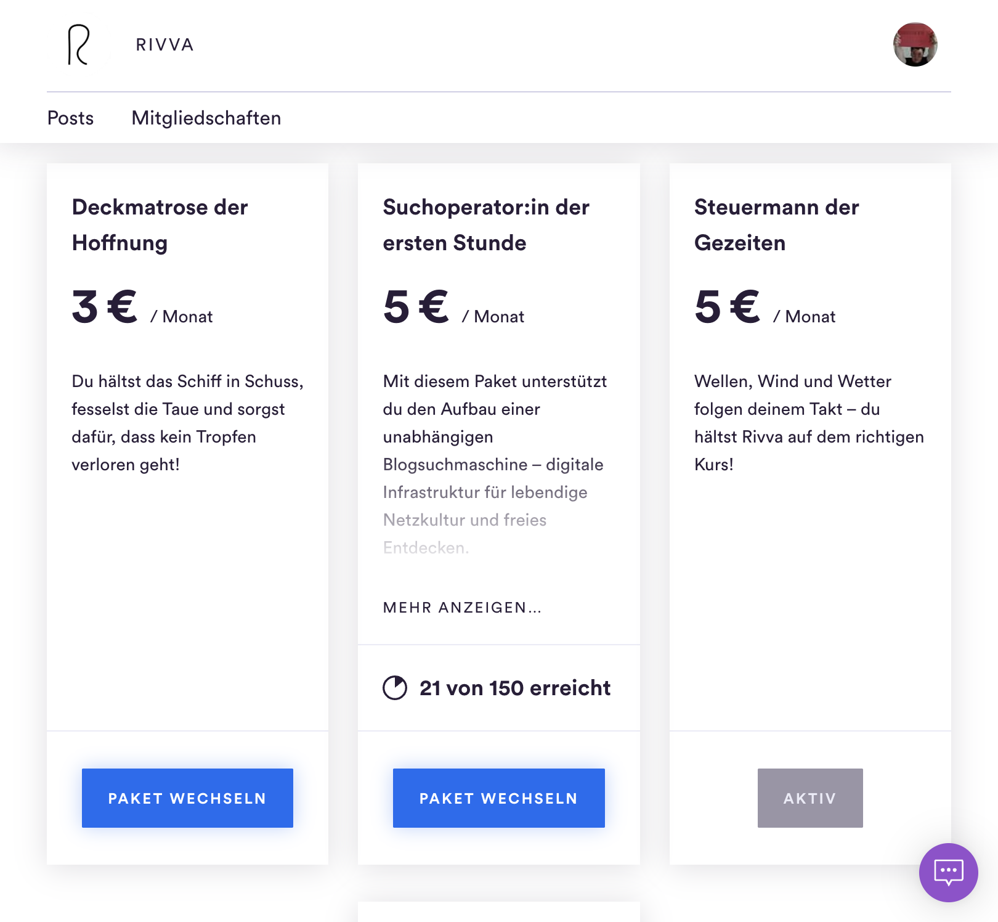Switch package to Suchoperator:in der ersten Stunde
The image size is (998, 922).
click(498, 798)
